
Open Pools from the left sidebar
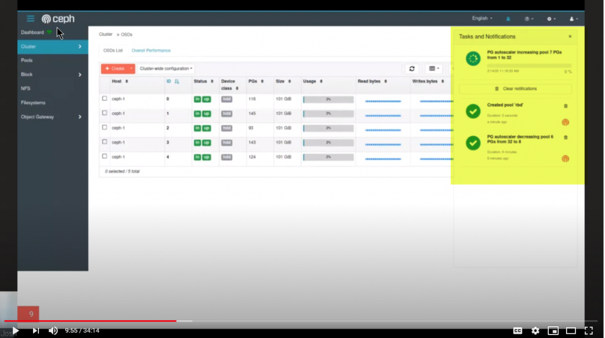coord(27,60)
